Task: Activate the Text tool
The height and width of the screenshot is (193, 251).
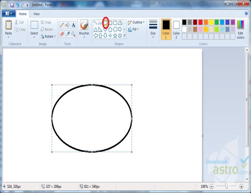Action: click(x=73, y=25)
